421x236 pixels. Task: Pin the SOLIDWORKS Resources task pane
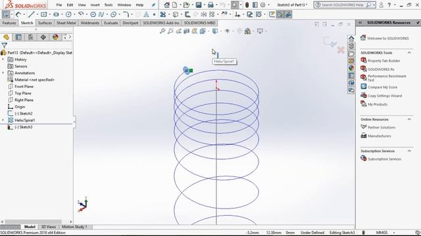click(418, 23)
